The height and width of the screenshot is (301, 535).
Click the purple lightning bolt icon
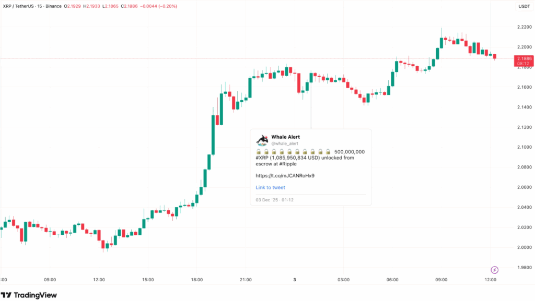(494, 270)
